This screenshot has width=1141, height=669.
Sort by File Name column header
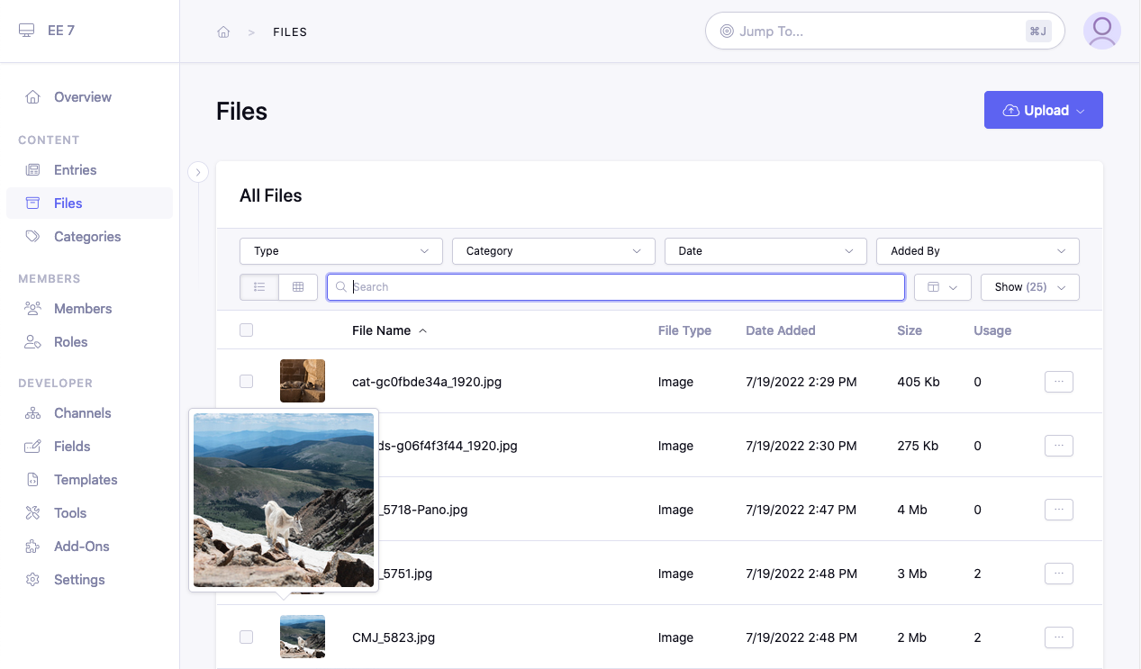click(x=389, y=330)
